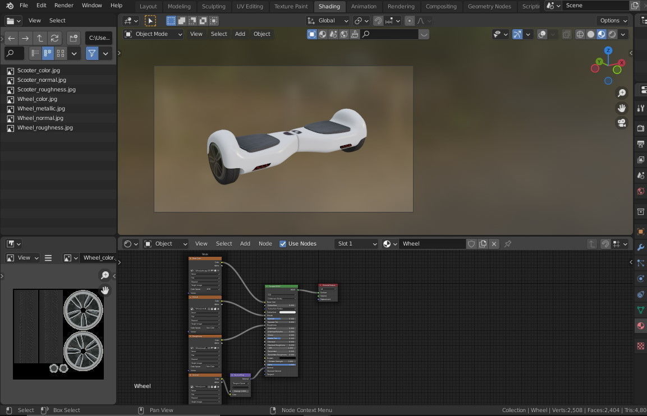
Task: Click the Principled BSDF node header
Action: [281, 286]
